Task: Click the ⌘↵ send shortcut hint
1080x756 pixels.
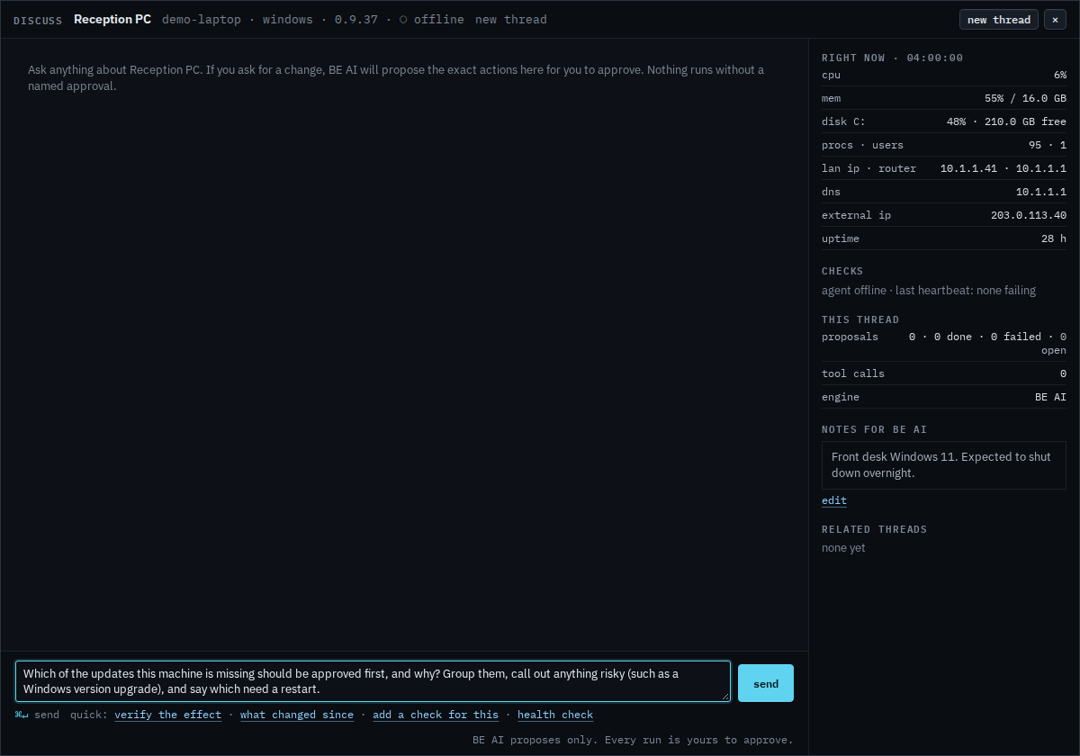Action: point(37,715)
